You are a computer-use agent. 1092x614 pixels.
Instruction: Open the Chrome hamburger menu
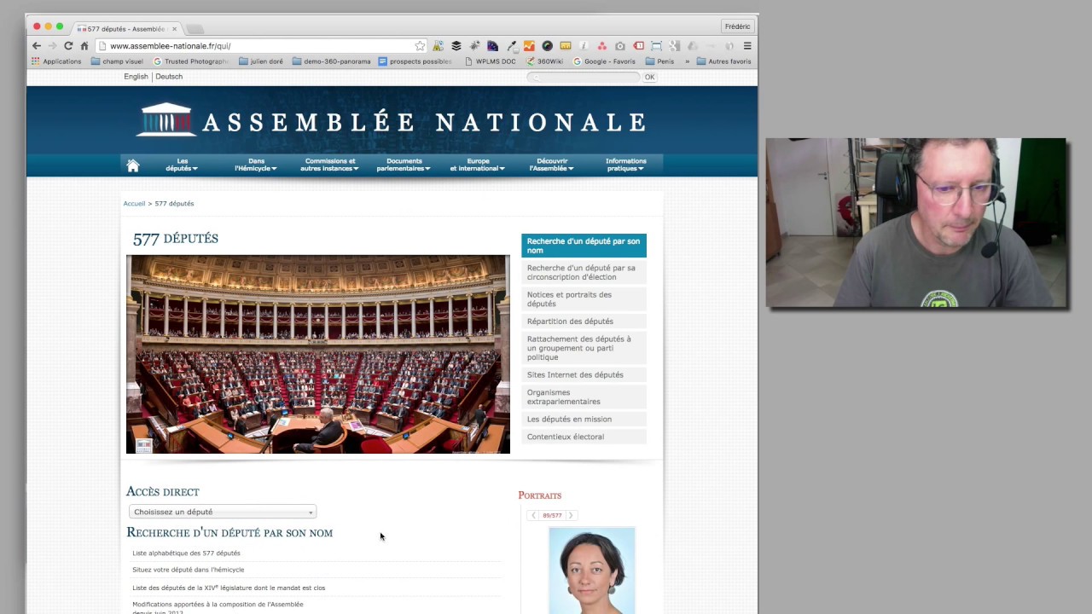tap(747, 46)
